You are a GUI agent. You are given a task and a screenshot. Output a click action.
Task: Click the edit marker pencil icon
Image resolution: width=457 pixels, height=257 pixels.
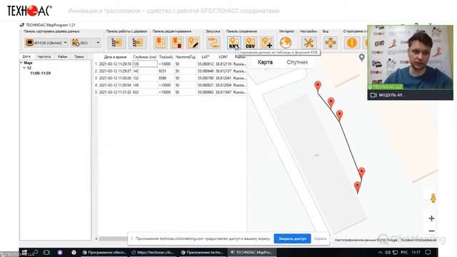[x=193, y=43]
